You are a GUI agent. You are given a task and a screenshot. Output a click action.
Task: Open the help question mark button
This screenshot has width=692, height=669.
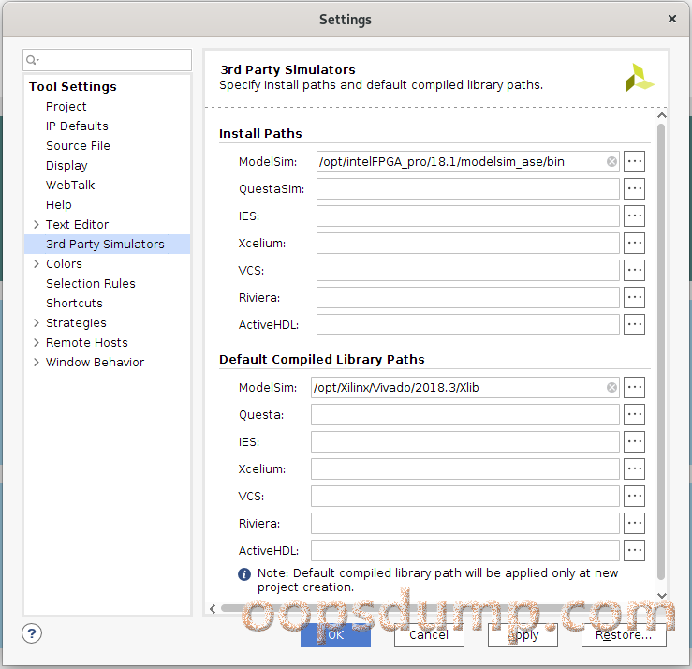(x=32, y=634)
